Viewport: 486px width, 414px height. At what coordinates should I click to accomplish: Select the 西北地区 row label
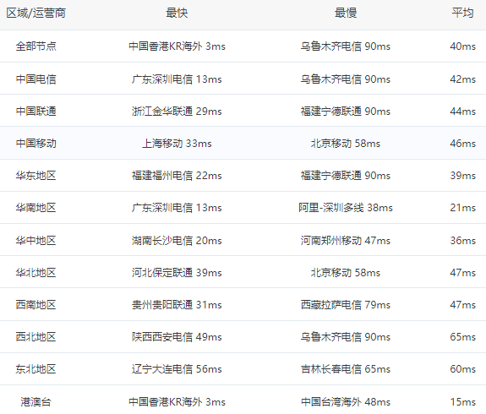36,337
